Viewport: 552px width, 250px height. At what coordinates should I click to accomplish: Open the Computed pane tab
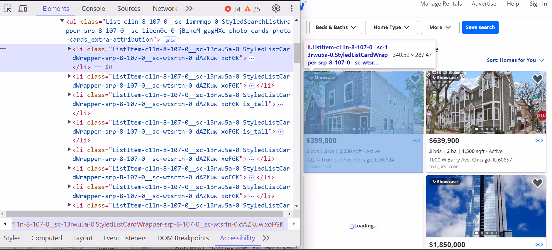point(47,238)
